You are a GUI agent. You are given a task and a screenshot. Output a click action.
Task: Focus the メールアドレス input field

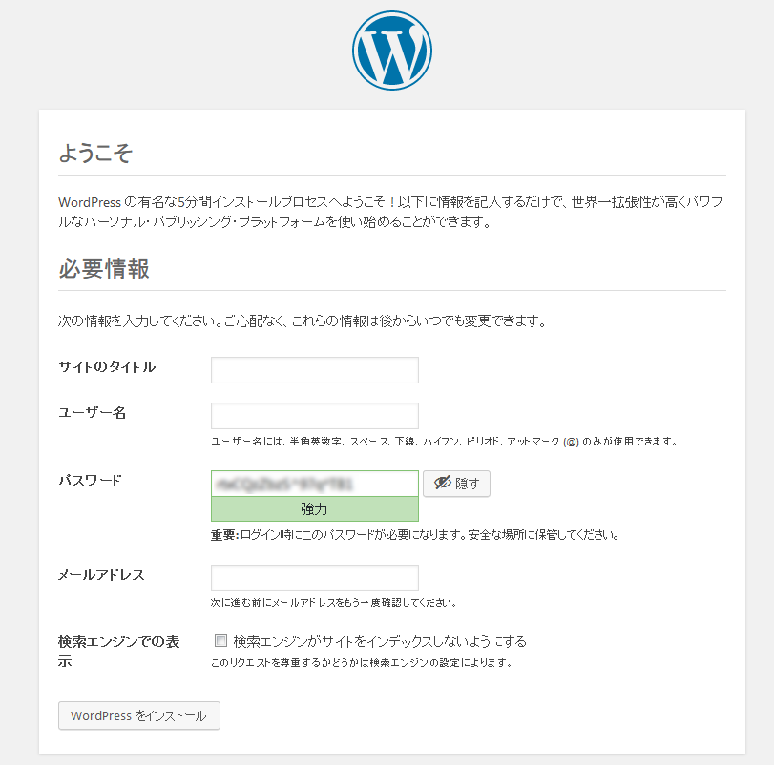[315, 578]
